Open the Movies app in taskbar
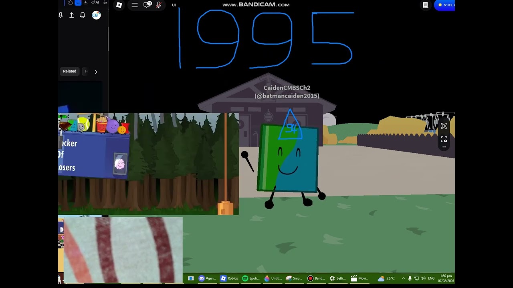This screenshot has width=513, height=288. point(360,278)
